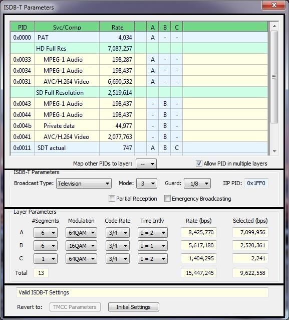Close the ISDB-T Parameters dialog

coord(273,5)
